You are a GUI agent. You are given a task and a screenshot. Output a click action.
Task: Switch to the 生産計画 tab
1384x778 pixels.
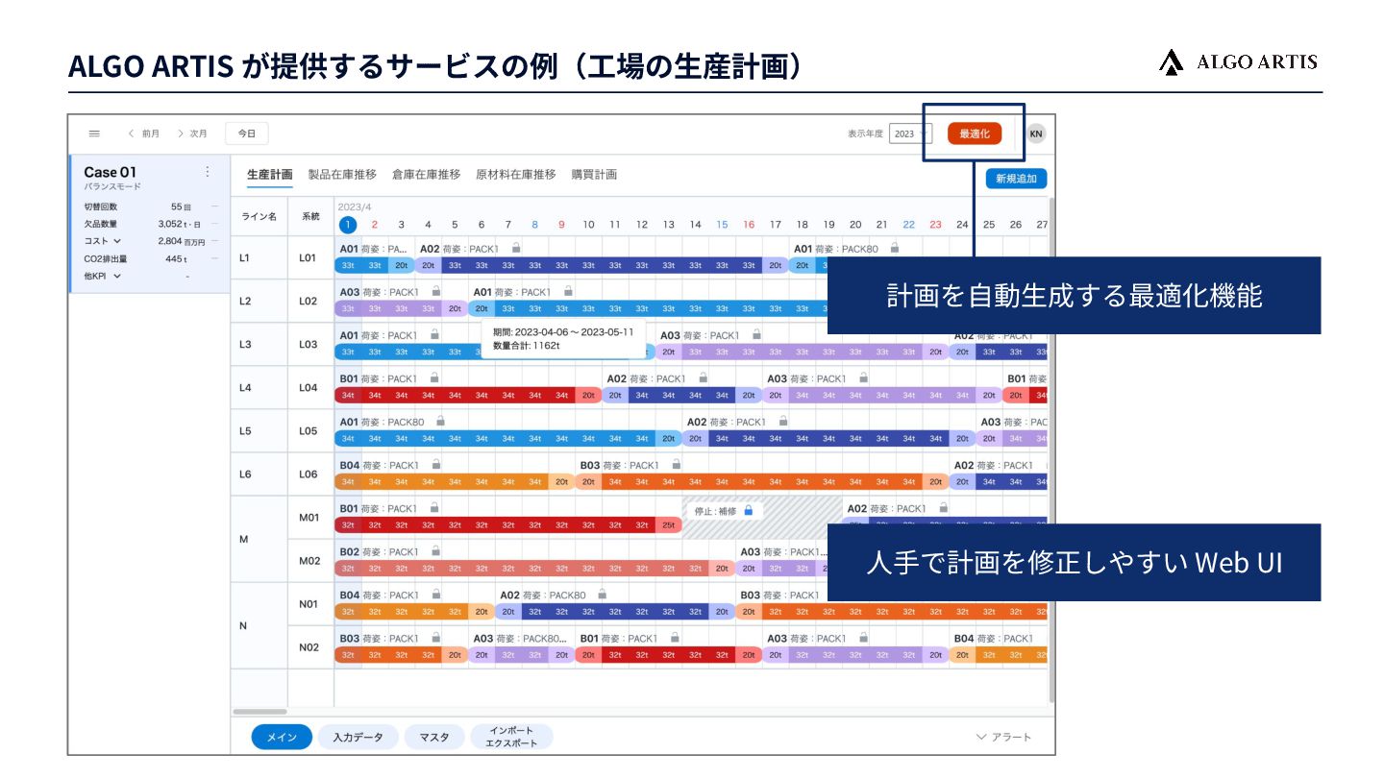(x=269, y=175)
